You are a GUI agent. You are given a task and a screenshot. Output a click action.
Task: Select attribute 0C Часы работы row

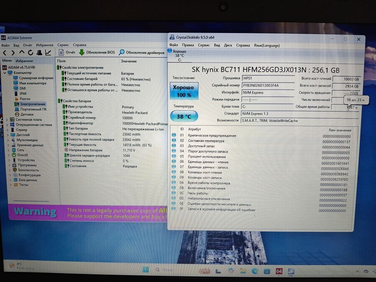(260, 193)
